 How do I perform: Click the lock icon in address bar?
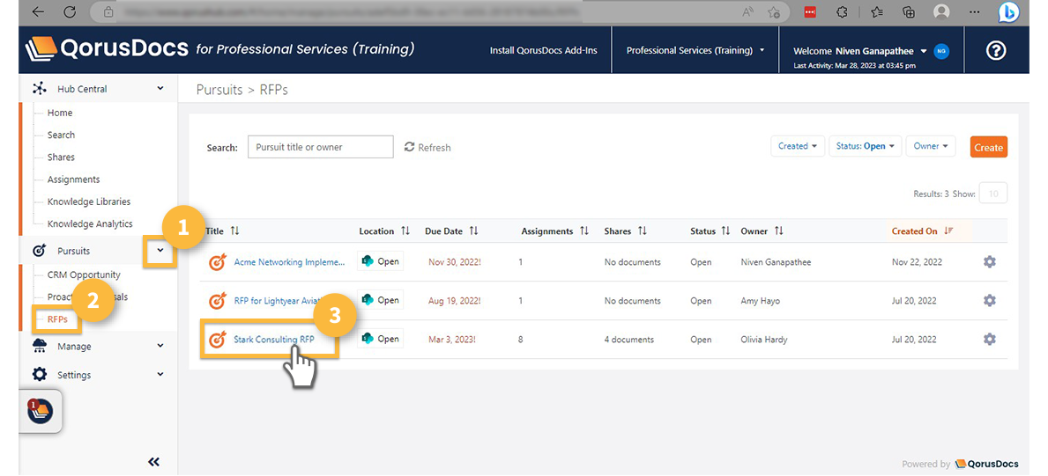tap(108, 12)
